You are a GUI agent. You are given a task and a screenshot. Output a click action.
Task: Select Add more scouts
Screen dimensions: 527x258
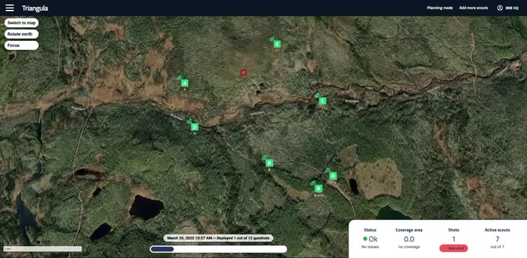(x=473, y=7)
